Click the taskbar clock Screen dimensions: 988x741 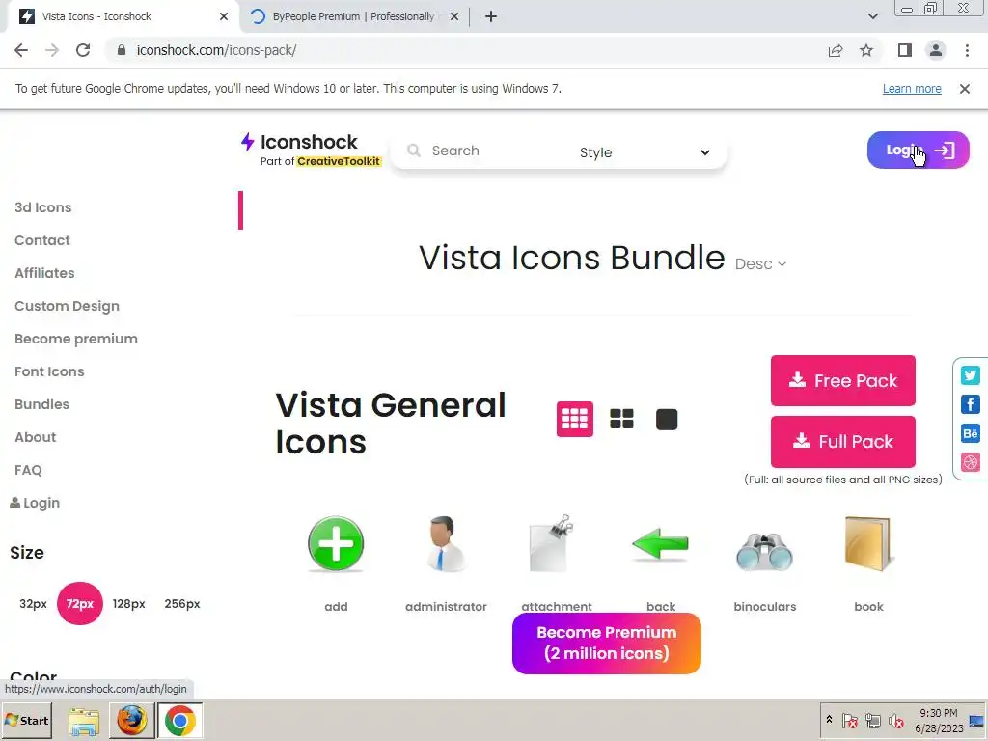pos(939,720)
